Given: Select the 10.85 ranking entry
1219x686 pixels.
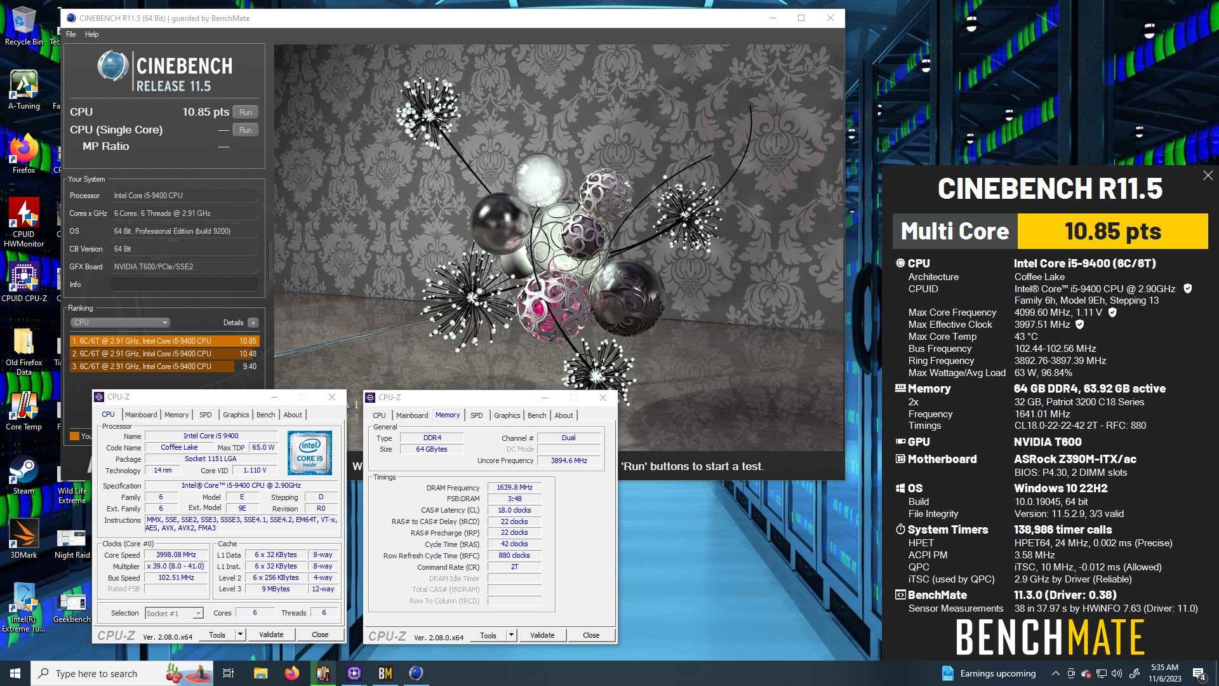Looking at the screenshot, I should coord(164,341).
